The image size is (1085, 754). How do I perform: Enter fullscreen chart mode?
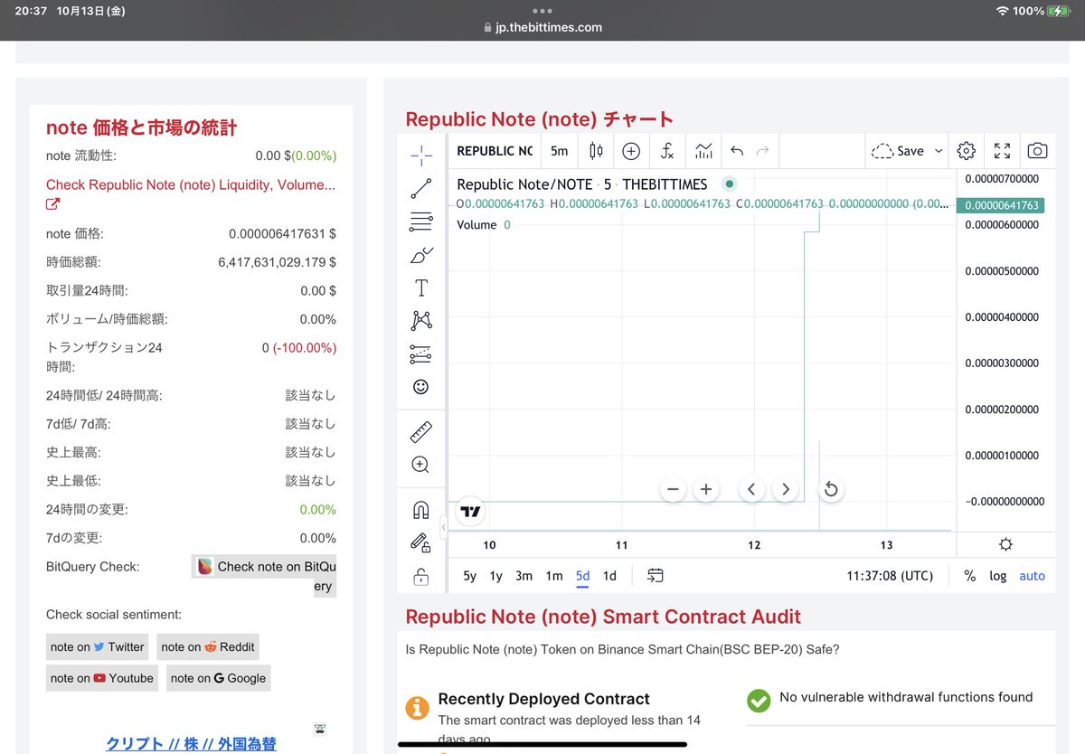tap(1002, 151)
